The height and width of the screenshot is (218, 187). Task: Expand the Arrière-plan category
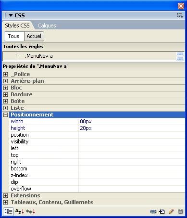(5, 81)
